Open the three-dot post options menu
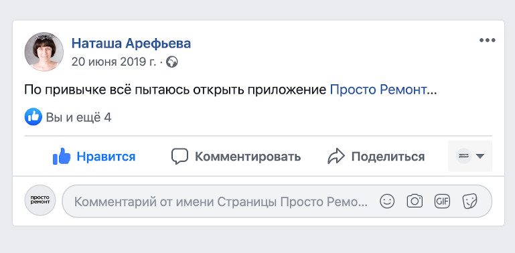This screenshot has height=253, width=515. (487, 40)
